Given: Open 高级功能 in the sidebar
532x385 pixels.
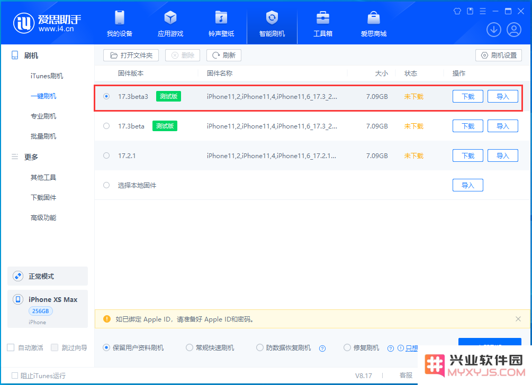Looking at the screenshot, I should point(43,217).
